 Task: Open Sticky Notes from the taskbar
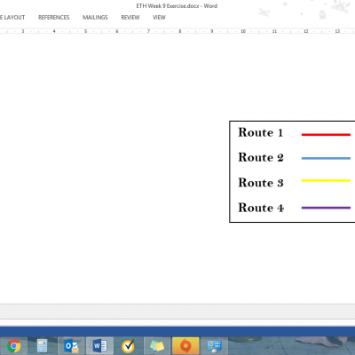pos(157,345)
